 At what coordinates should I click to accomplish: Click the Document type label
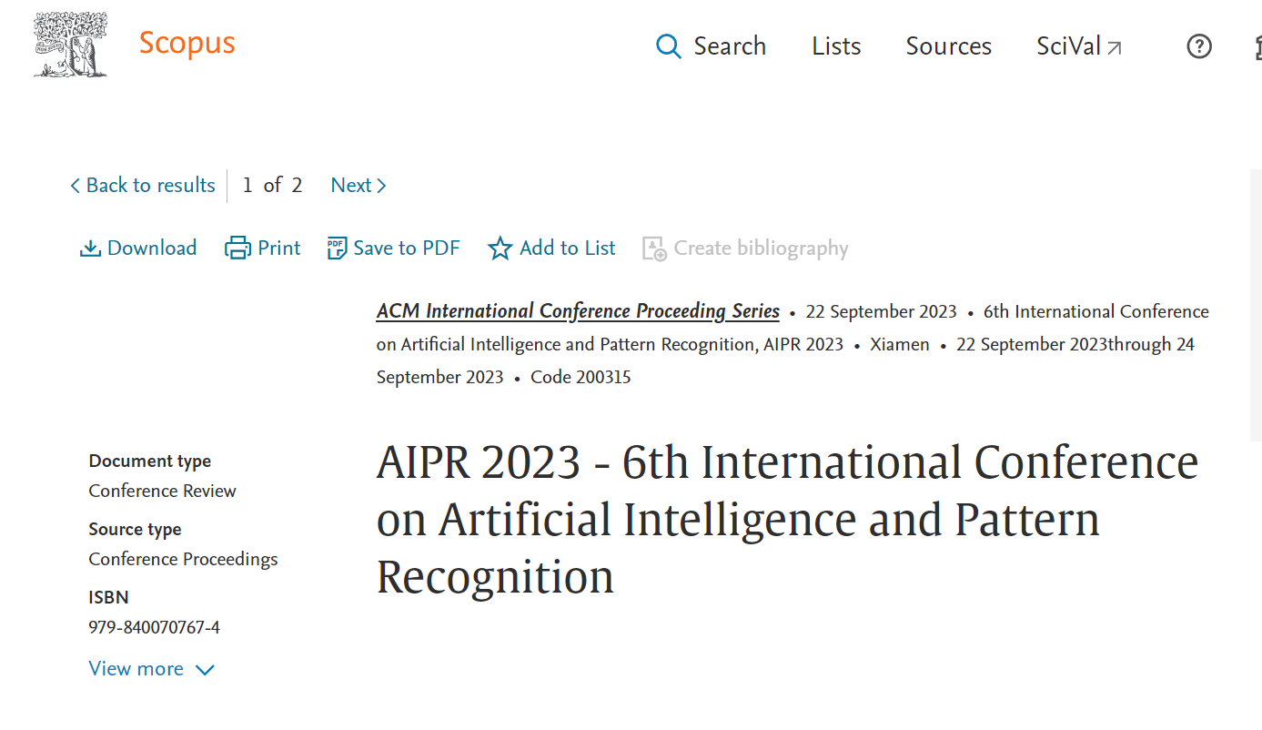click(x=150, y=461)
